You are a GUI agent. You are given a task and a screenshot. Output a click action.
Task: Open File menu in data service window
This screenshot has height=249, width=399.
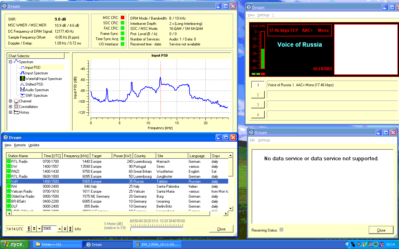click(252, 140)
